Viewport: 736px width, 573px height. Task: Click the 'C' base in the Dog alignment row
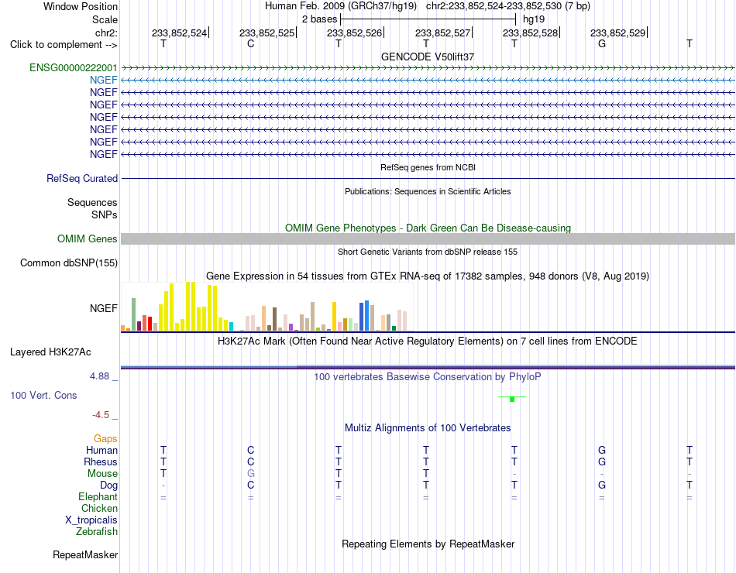[251, 485]
